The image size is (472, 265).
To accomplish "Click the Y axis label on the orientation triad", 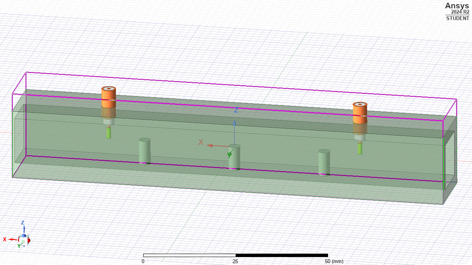I will 19,246.
